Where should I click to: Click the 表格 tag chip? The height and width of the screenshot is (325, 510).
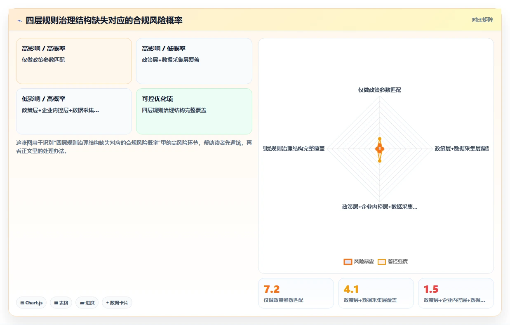tap(61, 303)
